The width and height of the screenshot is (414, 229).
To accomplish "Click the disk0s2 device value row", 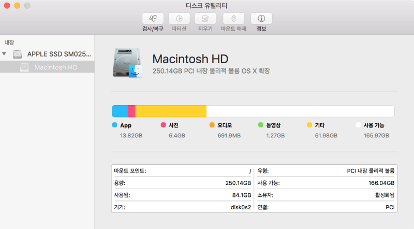I will pos(182,207).
